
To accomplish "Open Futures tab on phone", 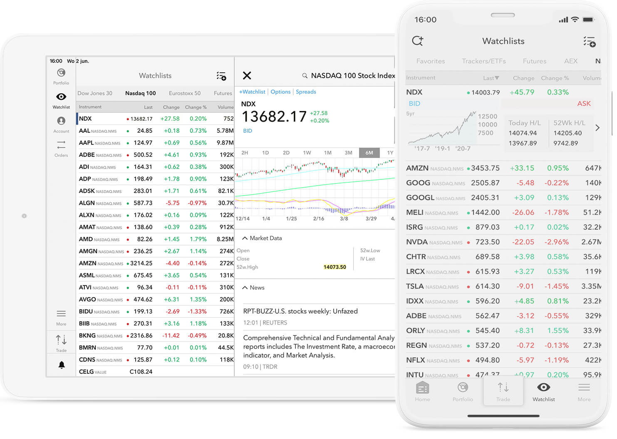I will click(x=535, y=61).
